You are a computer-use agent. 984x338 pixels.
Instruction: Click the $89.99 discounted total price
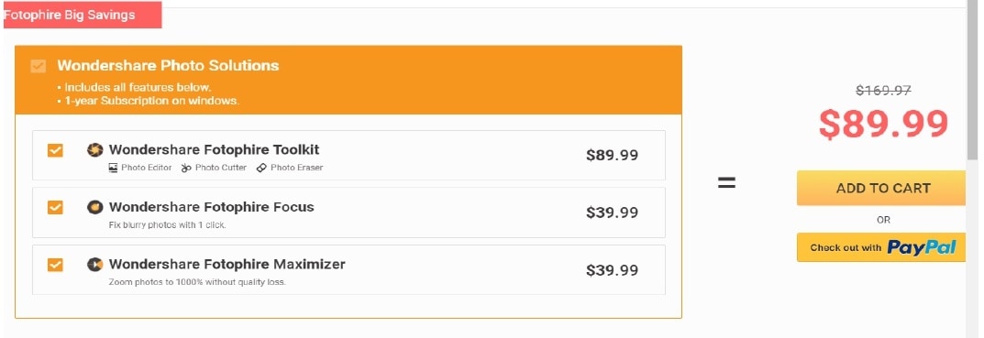pyautogui.click(x=884, y=125)
